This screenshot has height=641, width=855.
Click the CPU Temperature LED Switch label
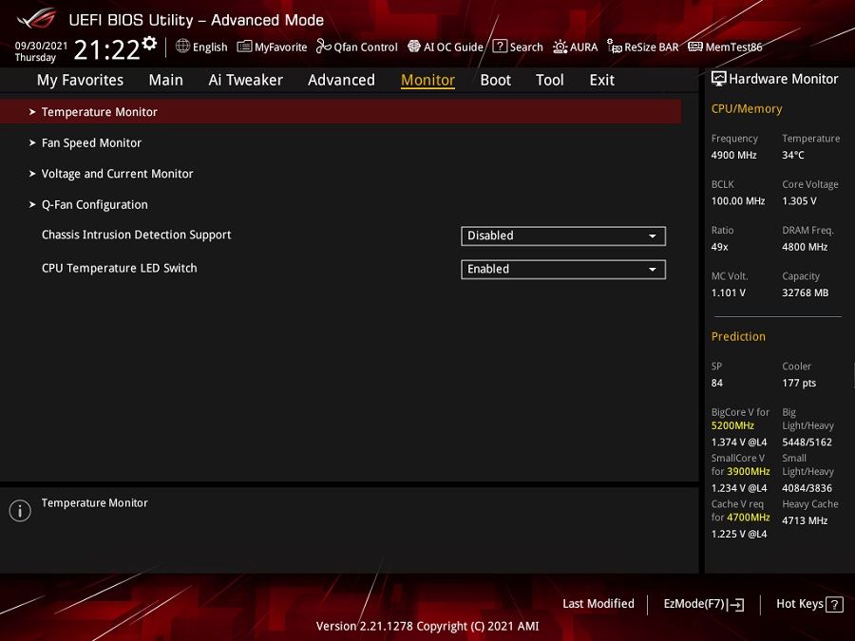[x=120, y=268]
